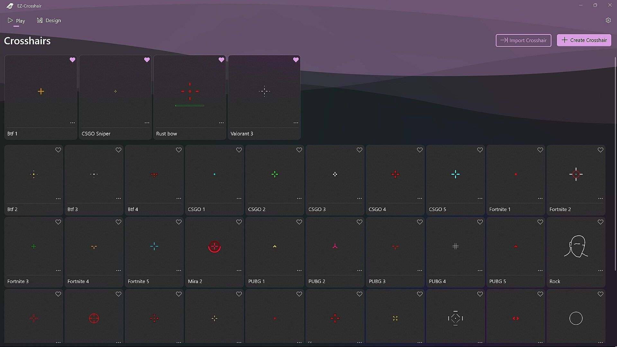Click the Import Crosshair button
The image size is (617, 347).
(523, 40)
